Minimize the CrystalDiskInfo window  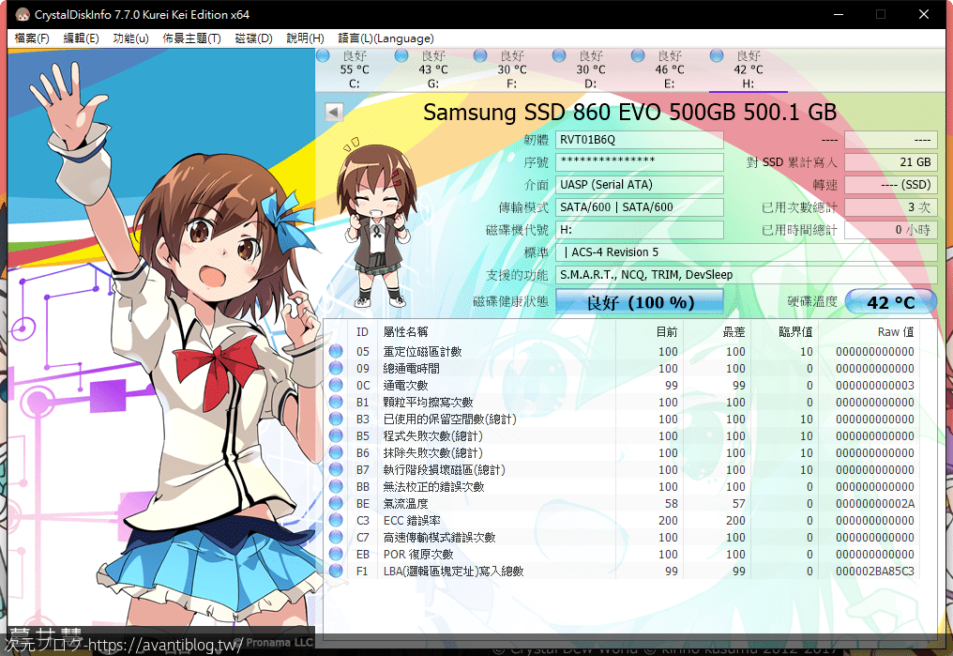tap(839, 15)
